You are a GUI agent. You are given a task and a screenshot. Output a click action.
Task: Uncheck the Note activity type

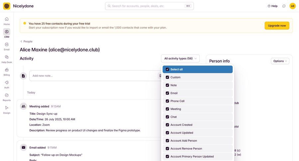point(167,85)
